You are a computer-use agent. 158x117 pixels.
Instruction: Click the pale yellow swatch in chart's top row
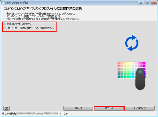tap(130, 64)
